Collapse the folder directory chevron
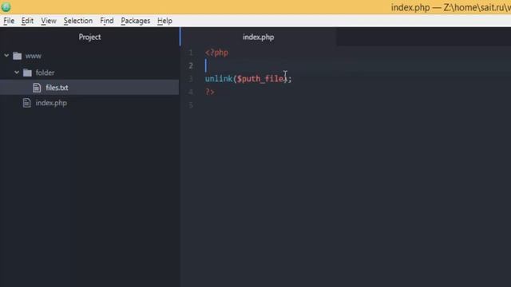 click(x=17, y=73)
